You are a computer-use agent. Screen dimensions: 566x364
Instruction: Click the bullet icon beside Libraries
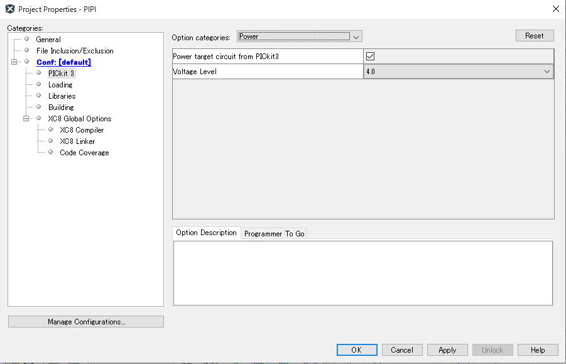click(x=38, y=96)
